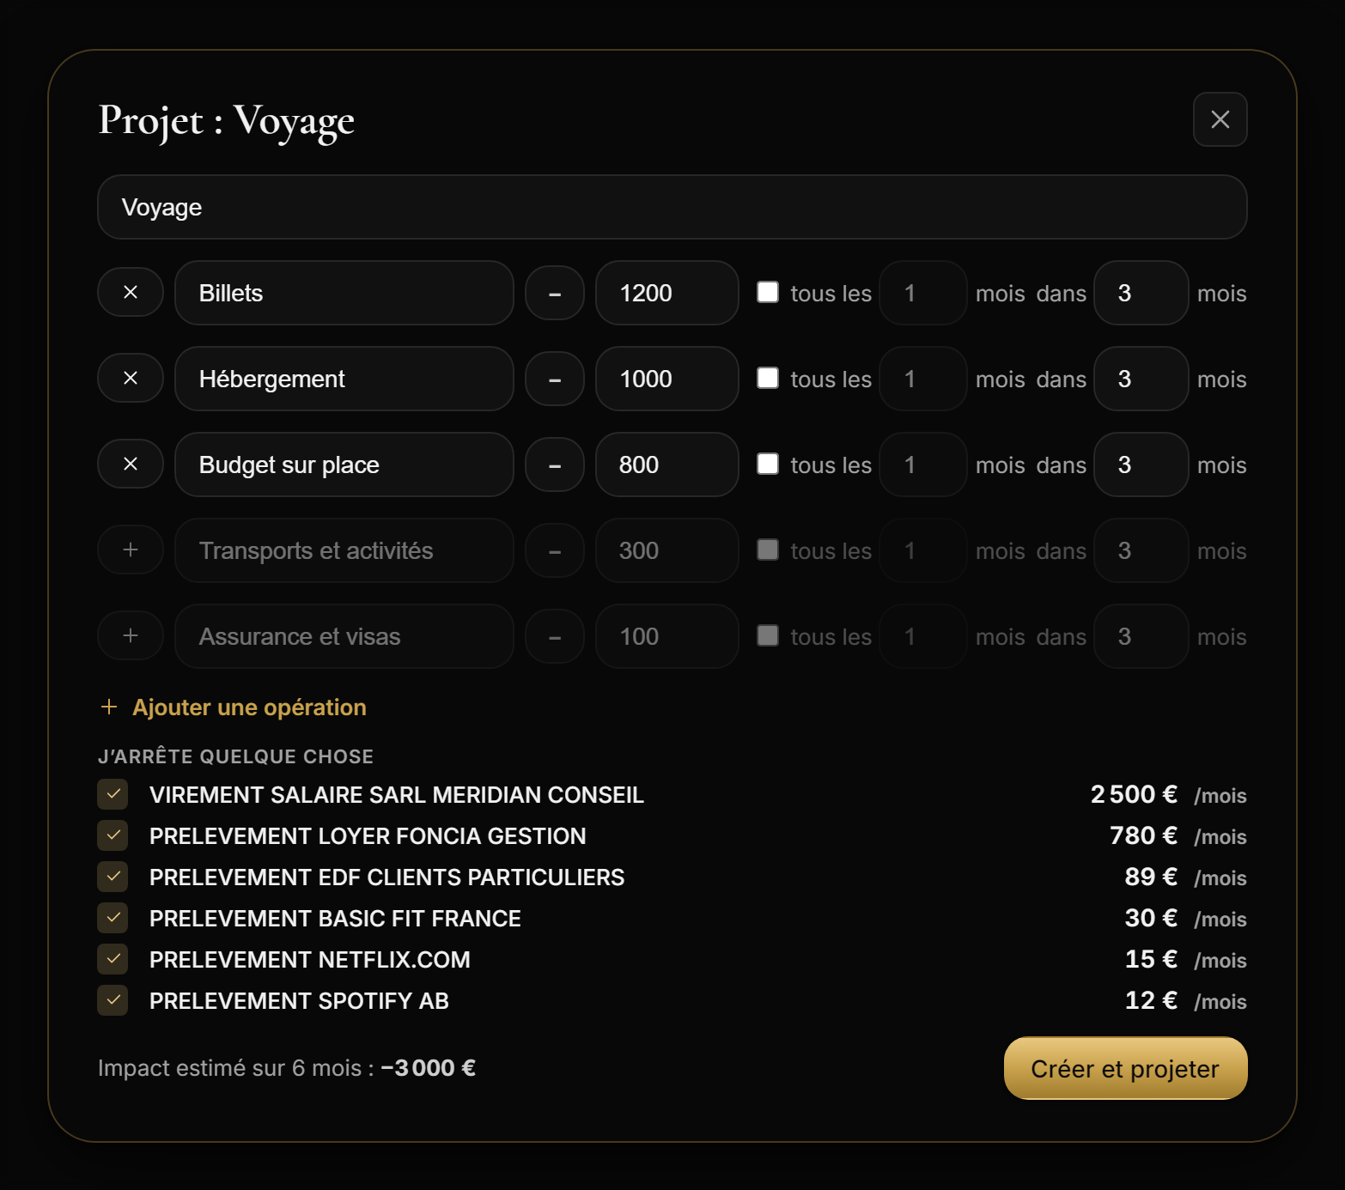Edit the Billets label field

point(344,293)
